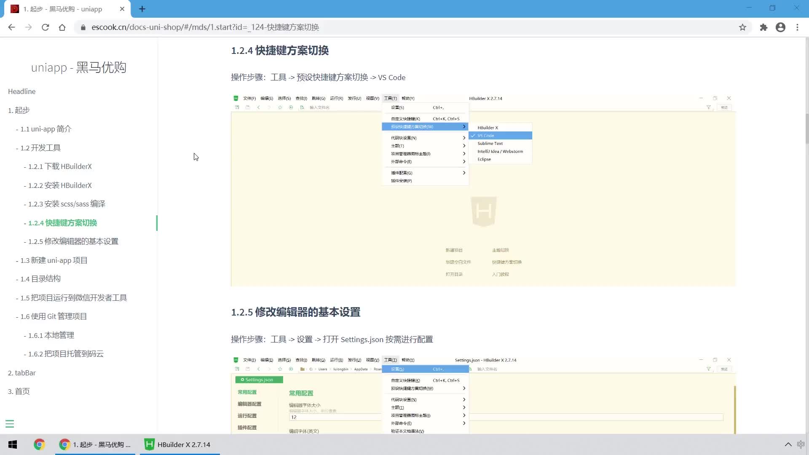Click the shortcut-scheme HBuilder X screenshot image
This screenshot has height=455, width=809.
(x=483, y=190)
